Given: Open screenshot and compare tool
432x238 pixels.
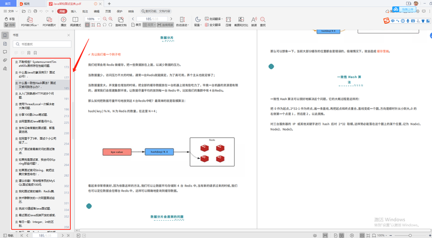Looking at the screenshot, I should [x=241, y=22].
